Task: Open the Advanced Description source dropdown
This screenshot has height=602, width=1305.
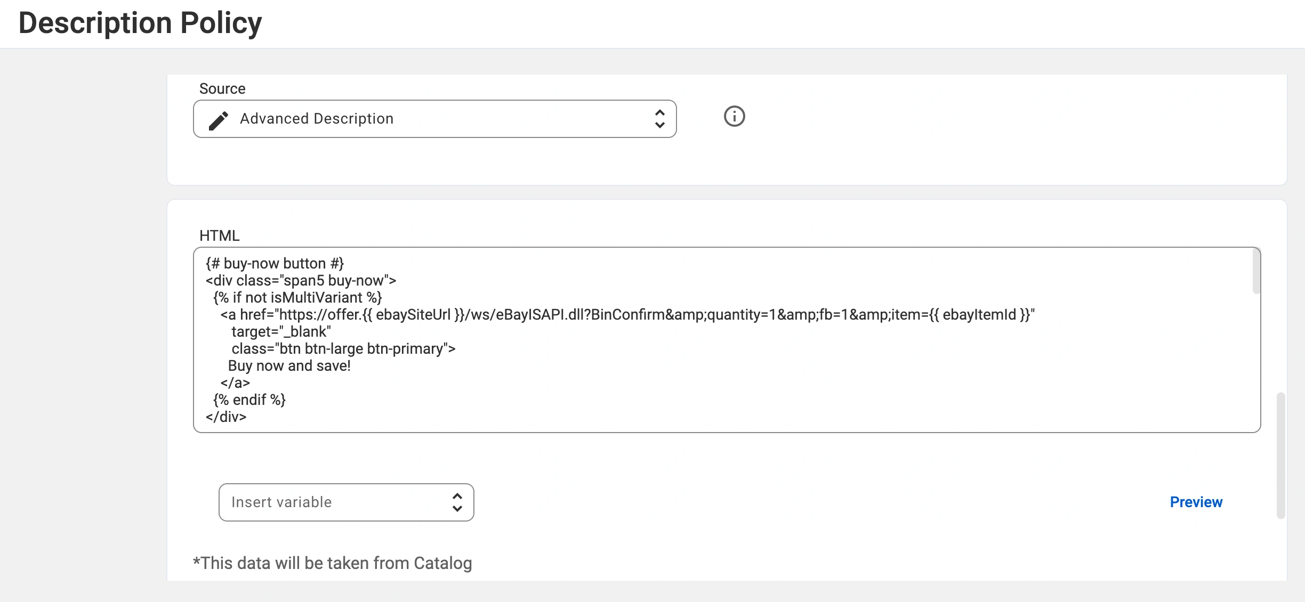Action: coord(434,119)
